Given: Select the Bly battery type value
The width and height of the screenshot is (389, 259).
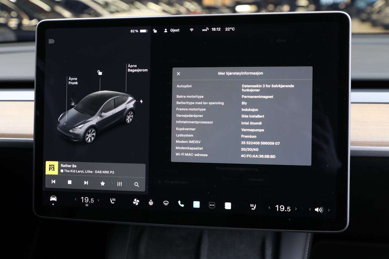Looking at the screenshot, I should [244, 103].
